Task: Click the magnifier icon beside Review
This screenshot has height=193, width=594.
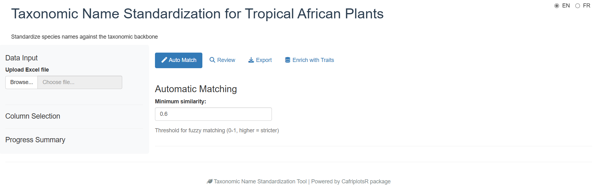Action: click(x=212, y=60)
